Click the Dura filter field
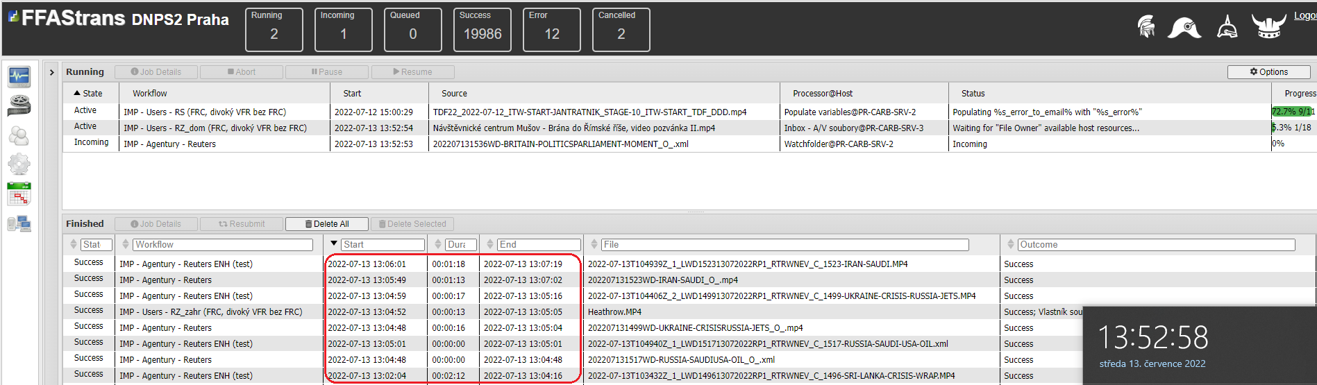The width and height of the screenshot is (1317, 385). (461, 245)
